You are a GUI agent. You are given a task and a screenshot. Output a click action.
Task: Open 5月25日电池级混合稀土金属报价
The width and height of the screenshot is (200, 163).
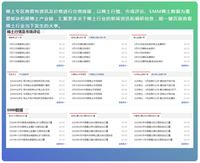[150, 44]
